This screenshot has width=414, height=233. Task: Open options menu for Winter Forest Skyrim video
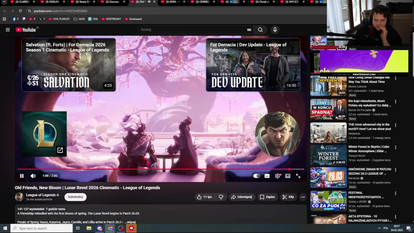[x=395, y=147]
